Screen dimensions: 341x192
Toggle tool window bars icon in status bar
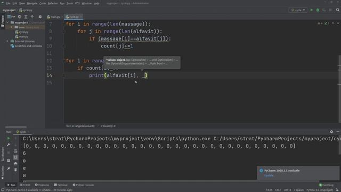point(3,190)
